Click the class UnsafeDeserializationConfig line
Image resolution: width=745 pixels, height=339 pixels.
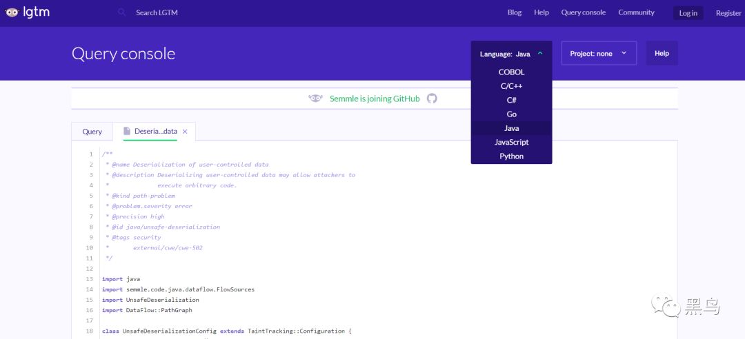(227, 331)
